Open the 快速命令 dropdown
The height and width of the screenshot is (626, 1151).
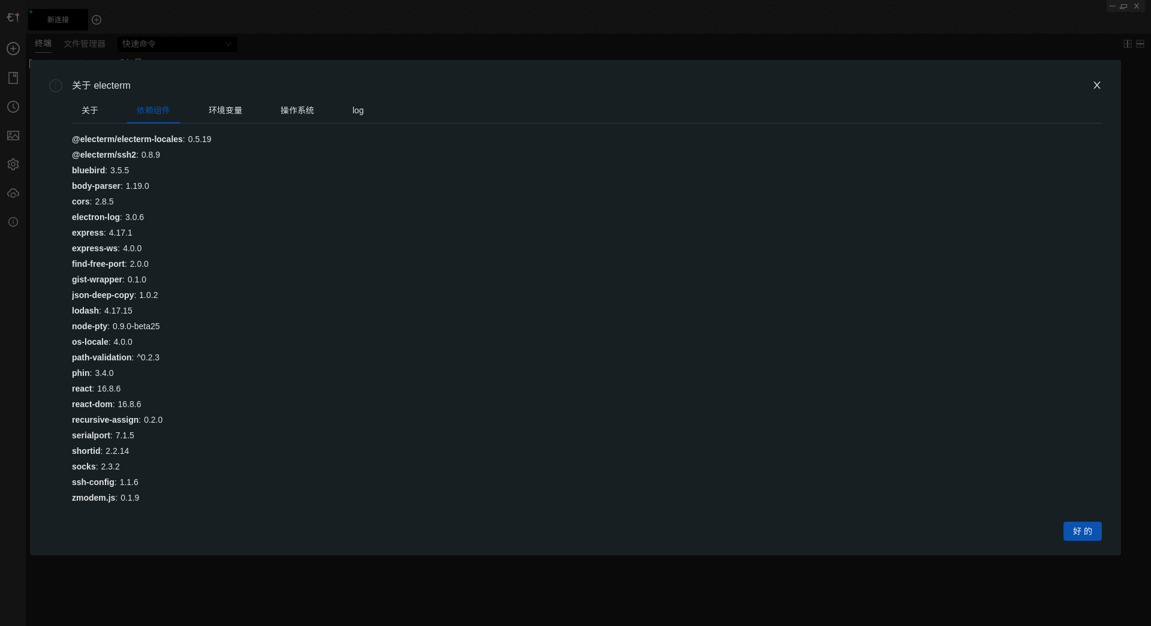pyautogui.click(x=177, y=44)
